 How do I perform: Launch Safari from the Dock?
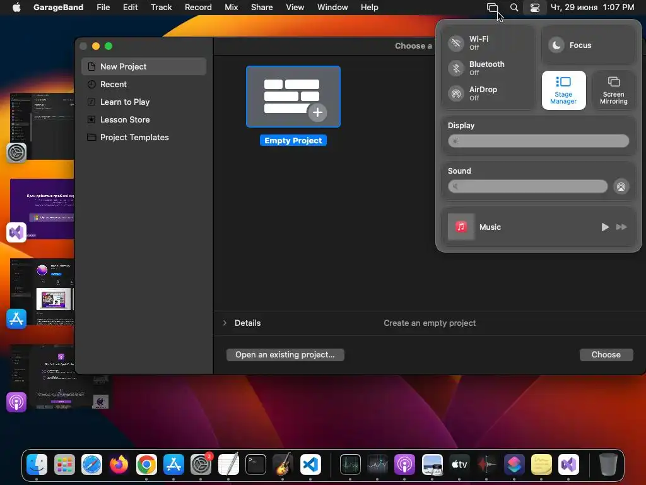91,465
